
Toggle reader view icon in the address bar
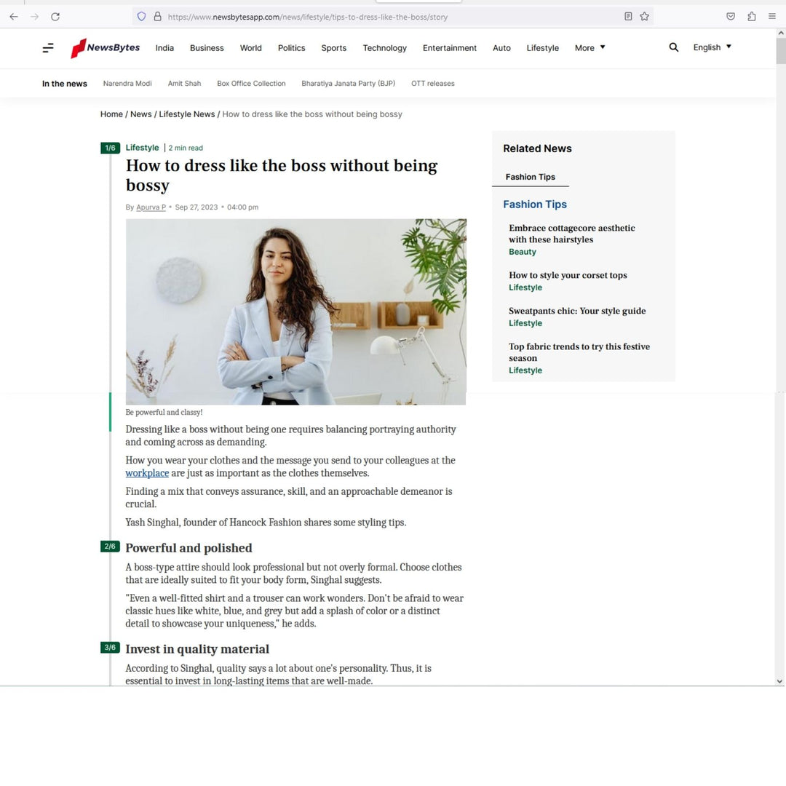[x=628, y=17]
